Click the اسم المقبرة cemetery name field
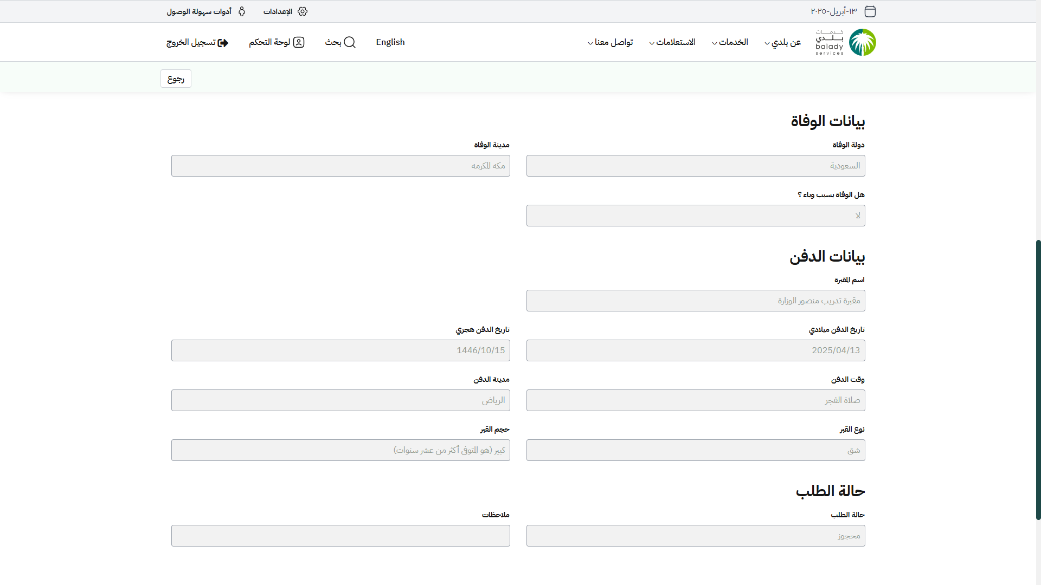The image size is (1041, 585). click(696, 301)
